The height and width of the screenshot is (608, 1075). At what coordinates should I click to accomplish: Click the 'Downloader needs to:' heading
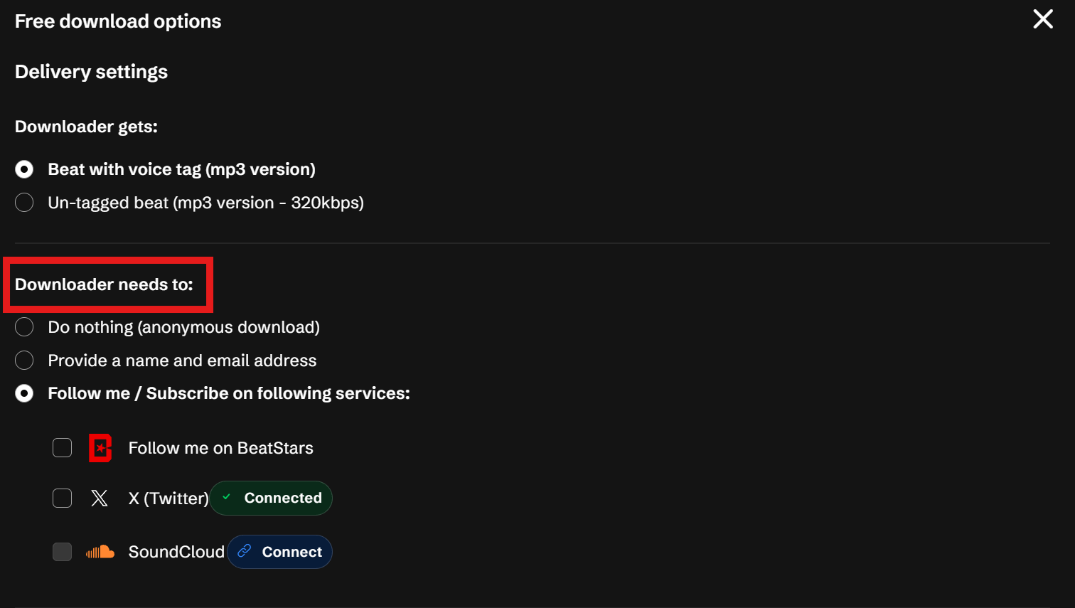point(104,284)
